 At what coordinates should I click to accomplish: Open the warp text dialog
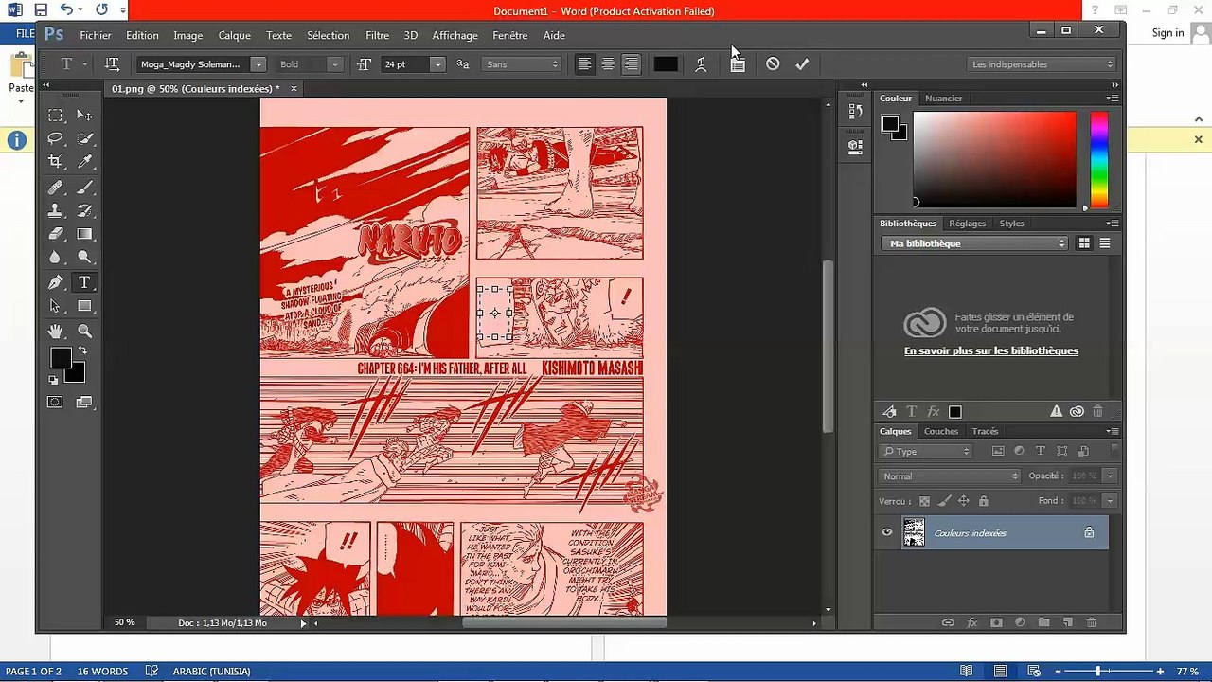pyautogui.click(x=701, y=64)
